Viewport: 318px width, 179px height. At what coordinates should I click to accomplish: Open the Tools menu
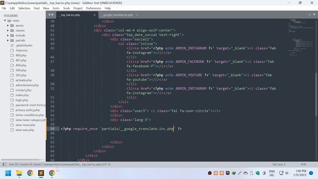point(66,8)
